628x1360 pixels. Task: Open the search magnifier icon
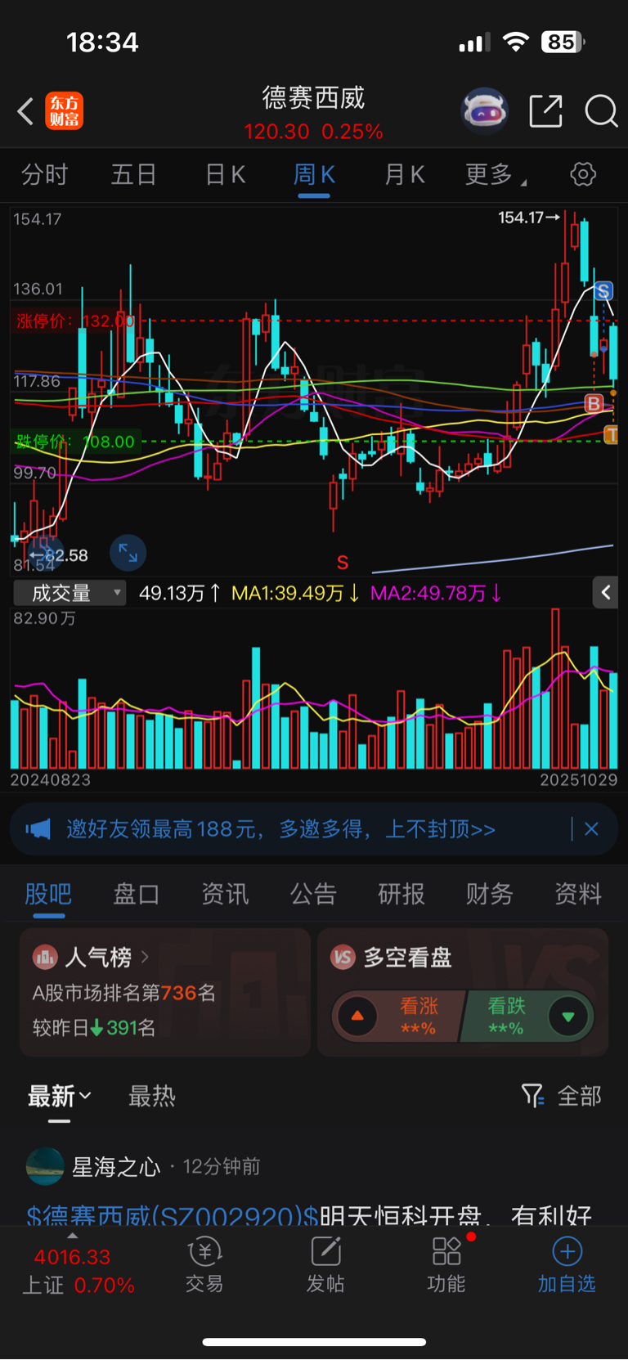[601, 110]
